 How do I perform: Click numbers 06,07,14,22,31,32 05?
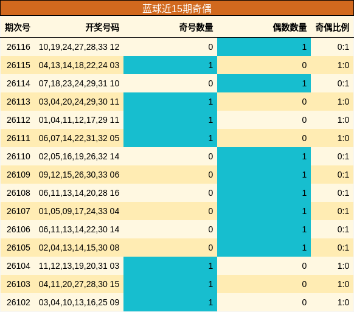pos(79,138)
